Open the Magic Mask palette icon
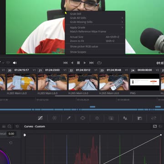The image size is (164, 164). point(111,118)
